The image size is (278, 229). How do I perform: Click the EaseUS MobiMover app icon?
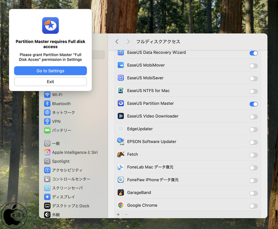coord(121,65)
